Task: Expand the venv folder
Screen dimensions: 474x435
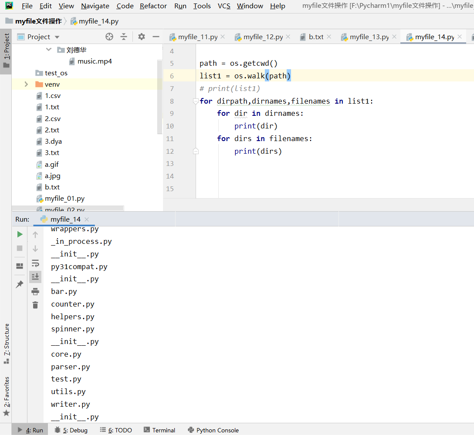Action: point(26,84)
